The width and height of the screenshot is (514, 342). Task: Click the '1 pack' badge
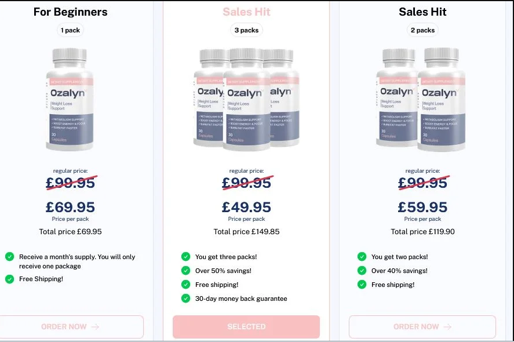(70, 30)
